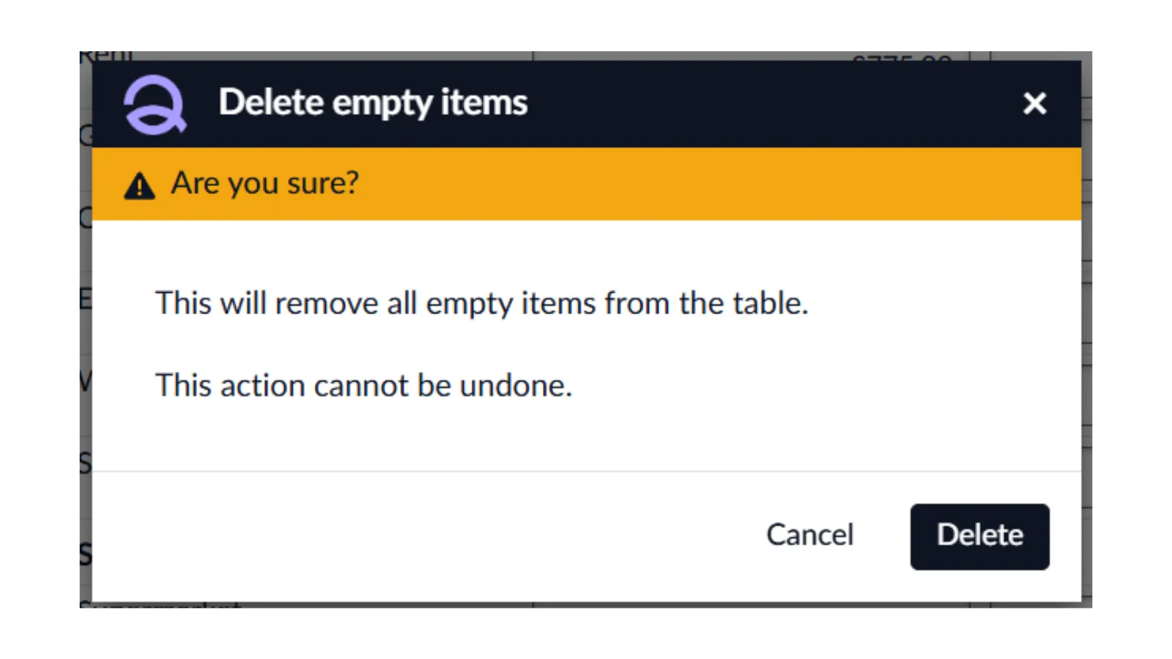Viewport: 1172px width, 659px height.
Task: Click the orange warning banner's empty area
Action: click(x=696, y=184)
